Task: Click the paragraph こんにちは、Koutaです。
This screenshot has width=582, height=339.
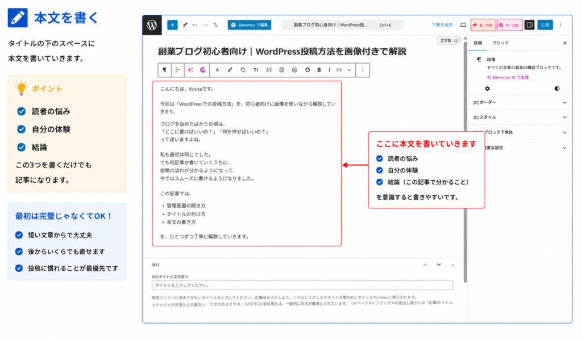Action: [x=187, y=89]
